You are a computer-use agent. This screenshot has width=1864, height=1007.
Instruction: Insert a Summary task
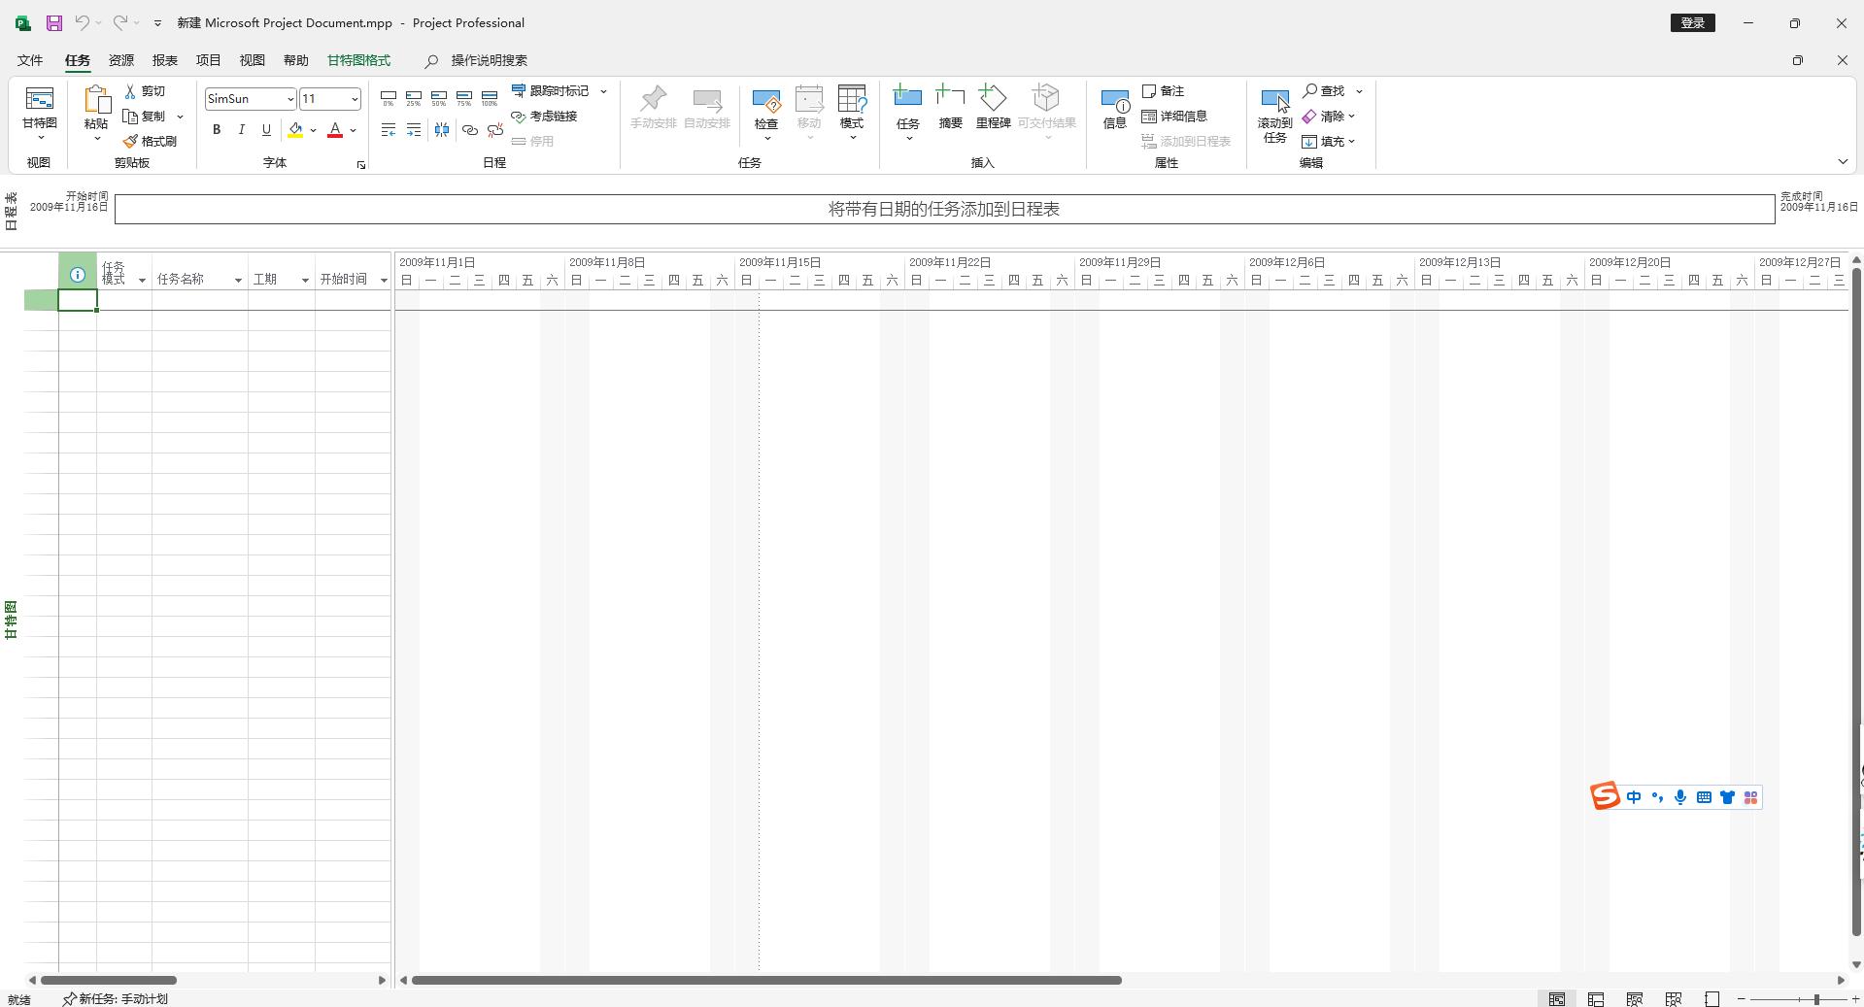coord(949,107)
